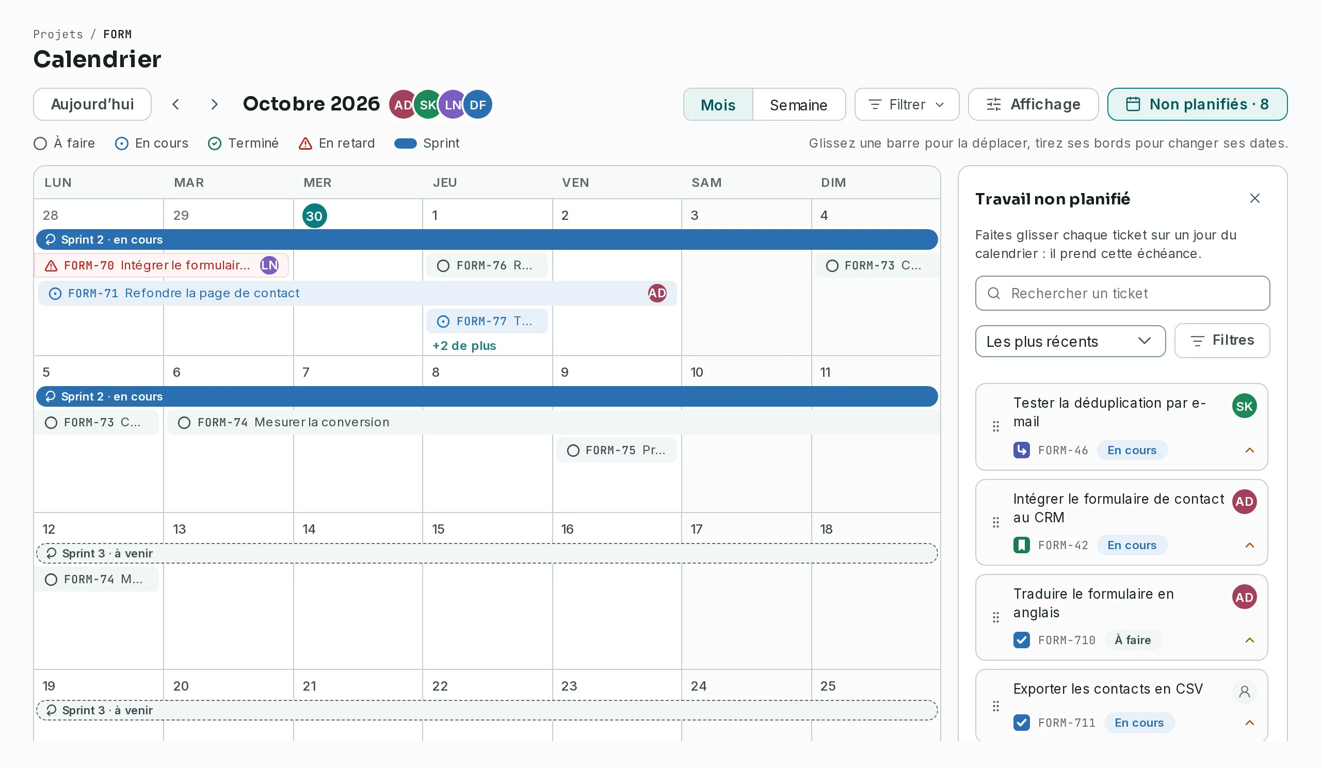Image resolution: width=1321 pixels, height=768 pixels.
Task: Click the Rechercher un ticket search field
Action: (x=1122, y=293)
